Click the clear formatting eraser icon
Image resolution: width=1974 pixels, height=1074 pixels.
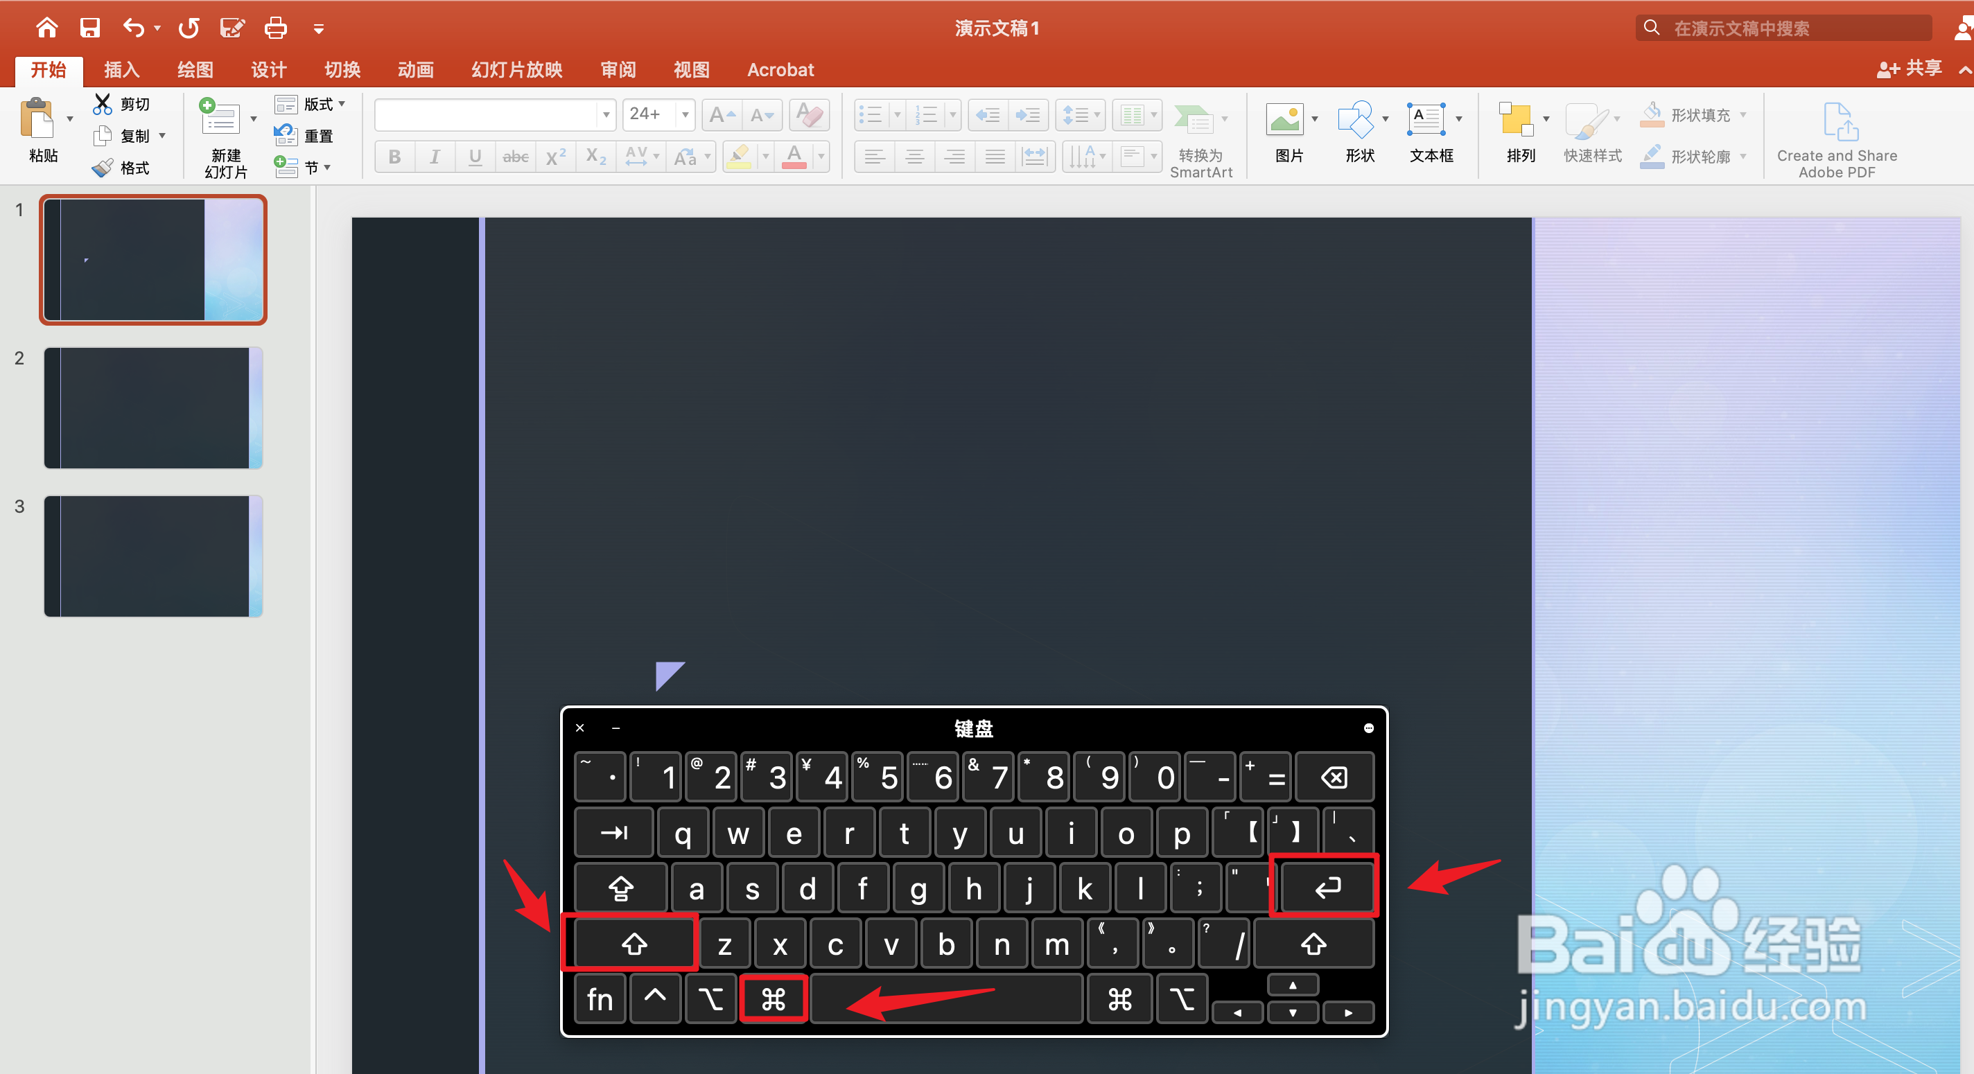pyautogui.click(x=810, y=115)
